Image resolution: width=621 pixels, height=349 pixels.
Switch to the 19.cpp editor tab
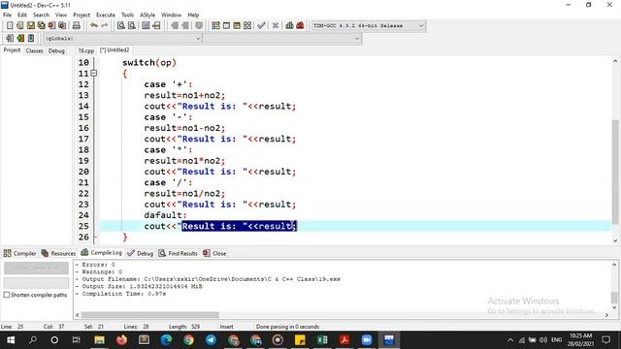coord(86,50)
